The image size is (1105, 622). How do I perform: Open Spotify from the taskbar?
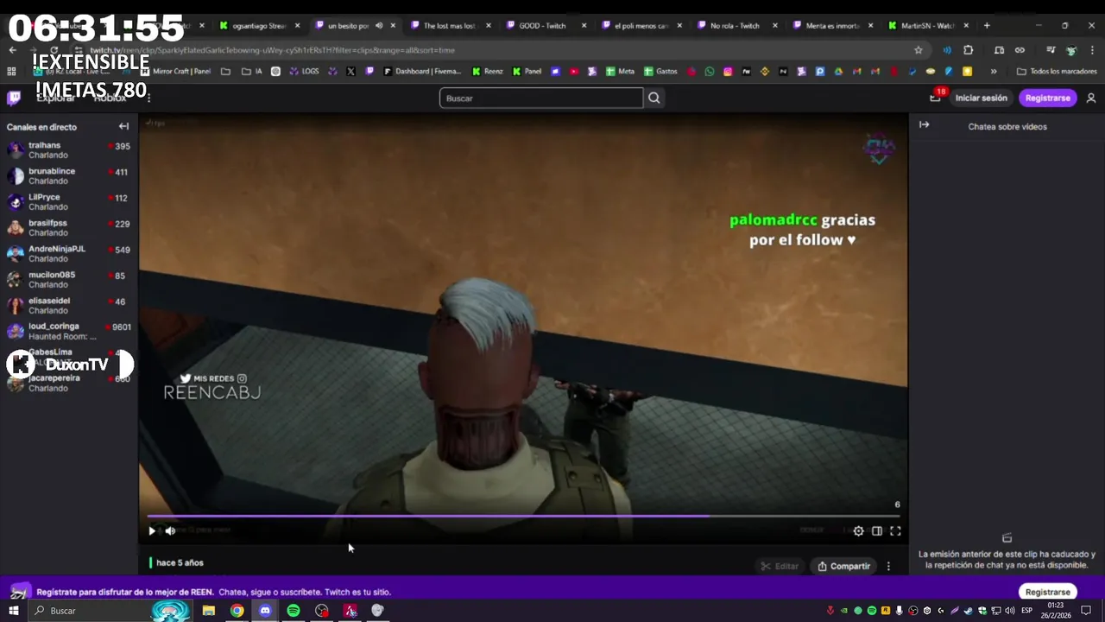pyautogui.click(x=294, y=611)
